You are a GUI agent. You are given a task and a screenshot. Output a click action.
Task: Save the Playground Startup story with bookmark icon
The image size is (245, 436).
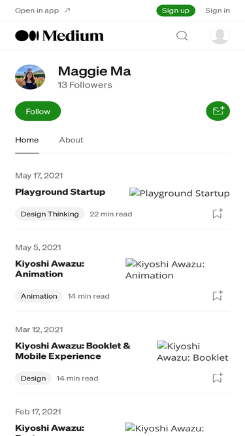tap(218, 214)
